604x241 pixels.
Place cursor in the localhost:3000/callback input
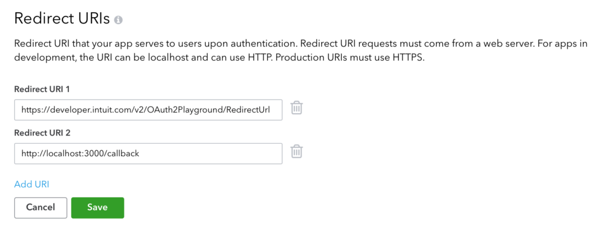148,154
